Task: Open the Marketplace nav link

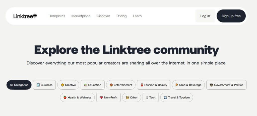Action: click(81, 16)
